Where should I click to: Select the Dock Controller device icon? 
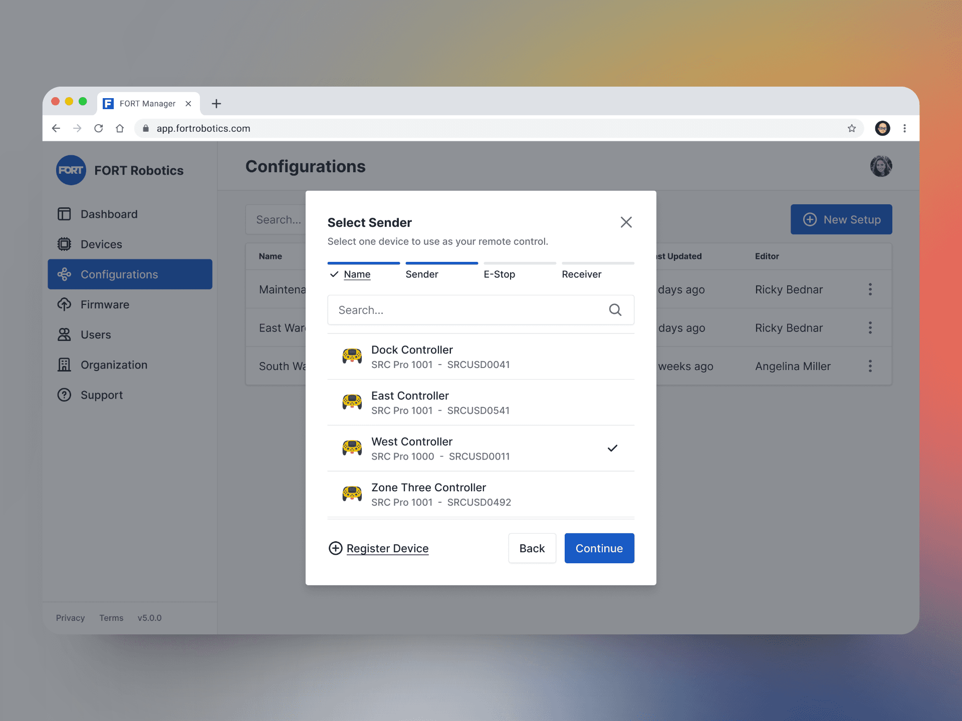351,356
